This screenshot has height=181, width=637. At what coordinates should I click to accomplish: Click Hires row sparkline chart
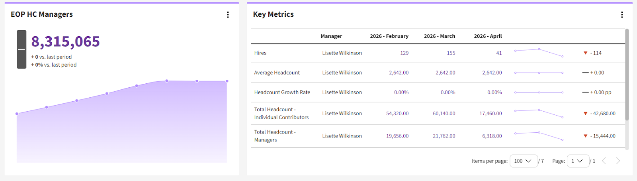[539, 53]
